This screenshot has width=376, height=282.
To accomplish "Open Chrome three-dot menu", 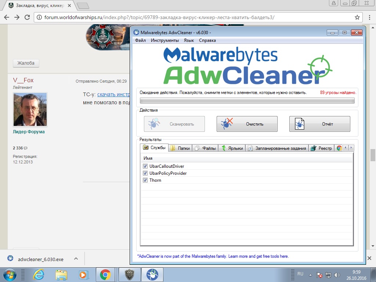I will point(369,17).
